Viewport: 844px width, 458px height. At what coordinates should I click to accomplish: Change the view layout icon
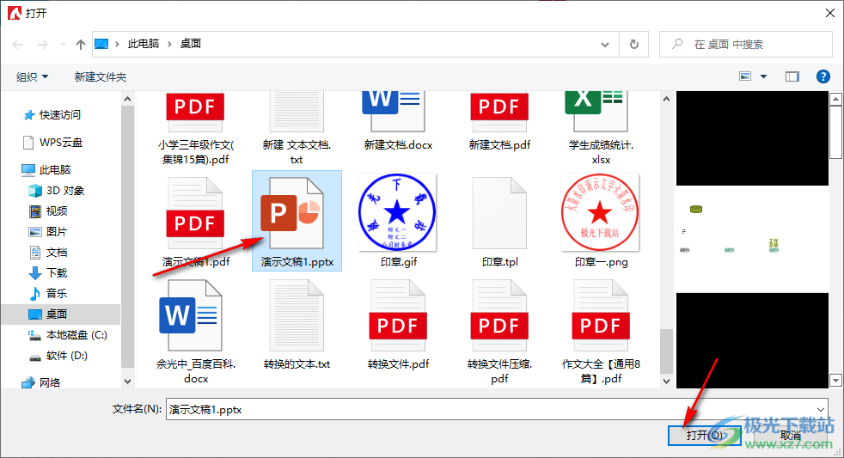tap(745, 76)
